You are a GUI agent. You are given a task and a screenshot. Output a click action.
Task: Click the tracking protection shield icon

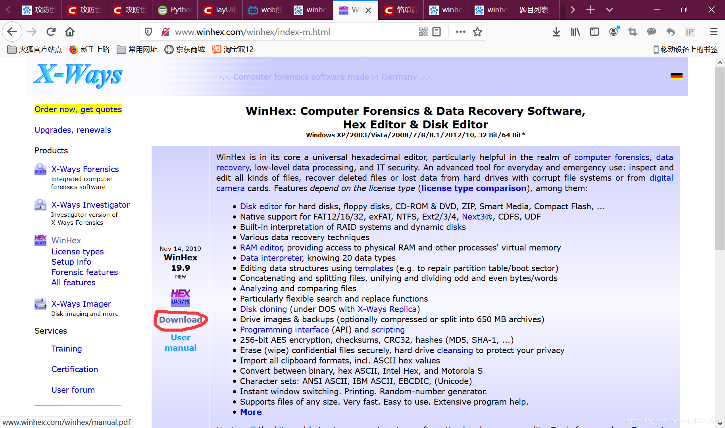tap(148, 32)
